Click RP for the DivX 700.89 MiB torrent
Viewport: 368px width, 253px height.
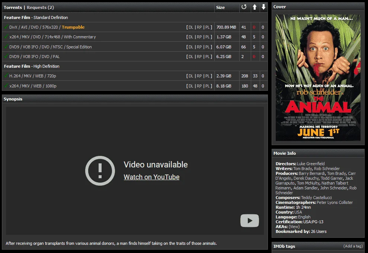point(199,27)
